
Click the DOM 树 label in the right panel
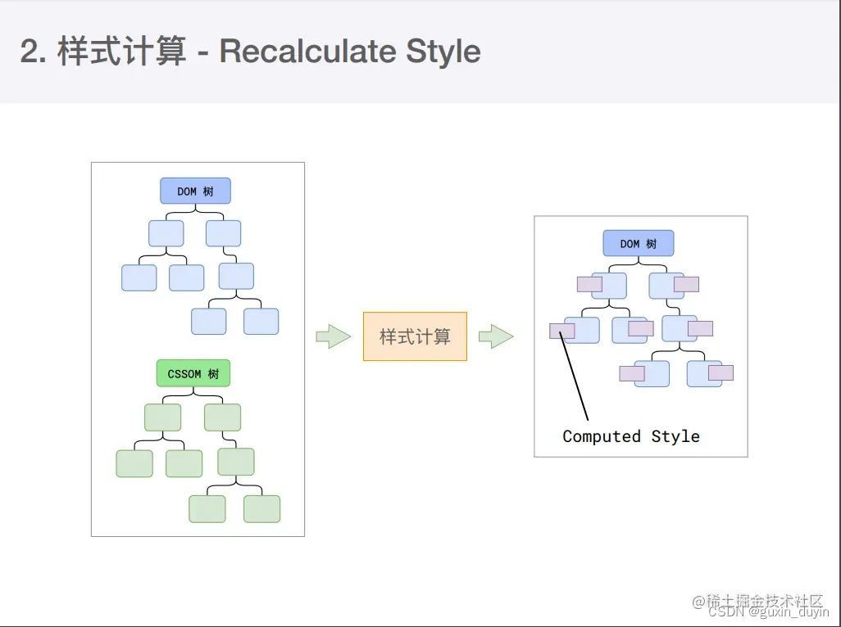(x=639, y=242)
